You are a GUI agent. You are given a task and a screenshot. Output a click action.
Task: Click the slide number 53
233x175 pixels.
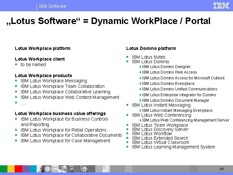(222, 169)
